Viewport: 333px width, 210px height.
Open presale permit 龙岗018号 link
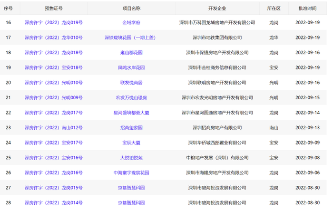(x=53, y=53)
